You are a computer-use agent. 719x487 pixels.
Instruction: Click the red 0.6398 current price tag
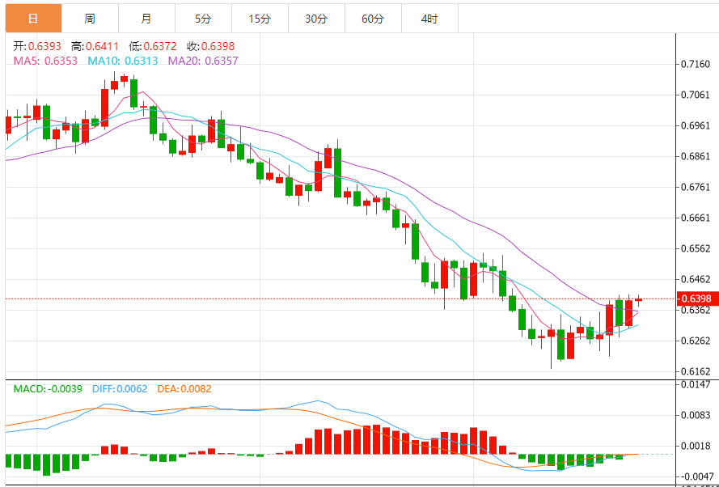pyautogui.click(x=698, y=299)
